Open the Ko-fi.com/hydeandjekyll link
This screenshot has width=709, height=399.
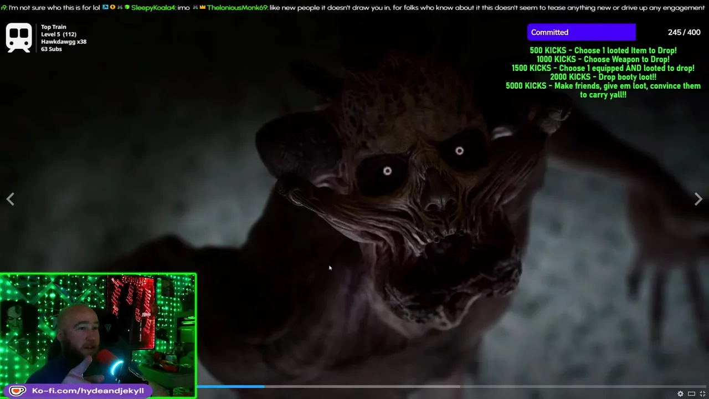pyautogui.click(x=88, y=391)
